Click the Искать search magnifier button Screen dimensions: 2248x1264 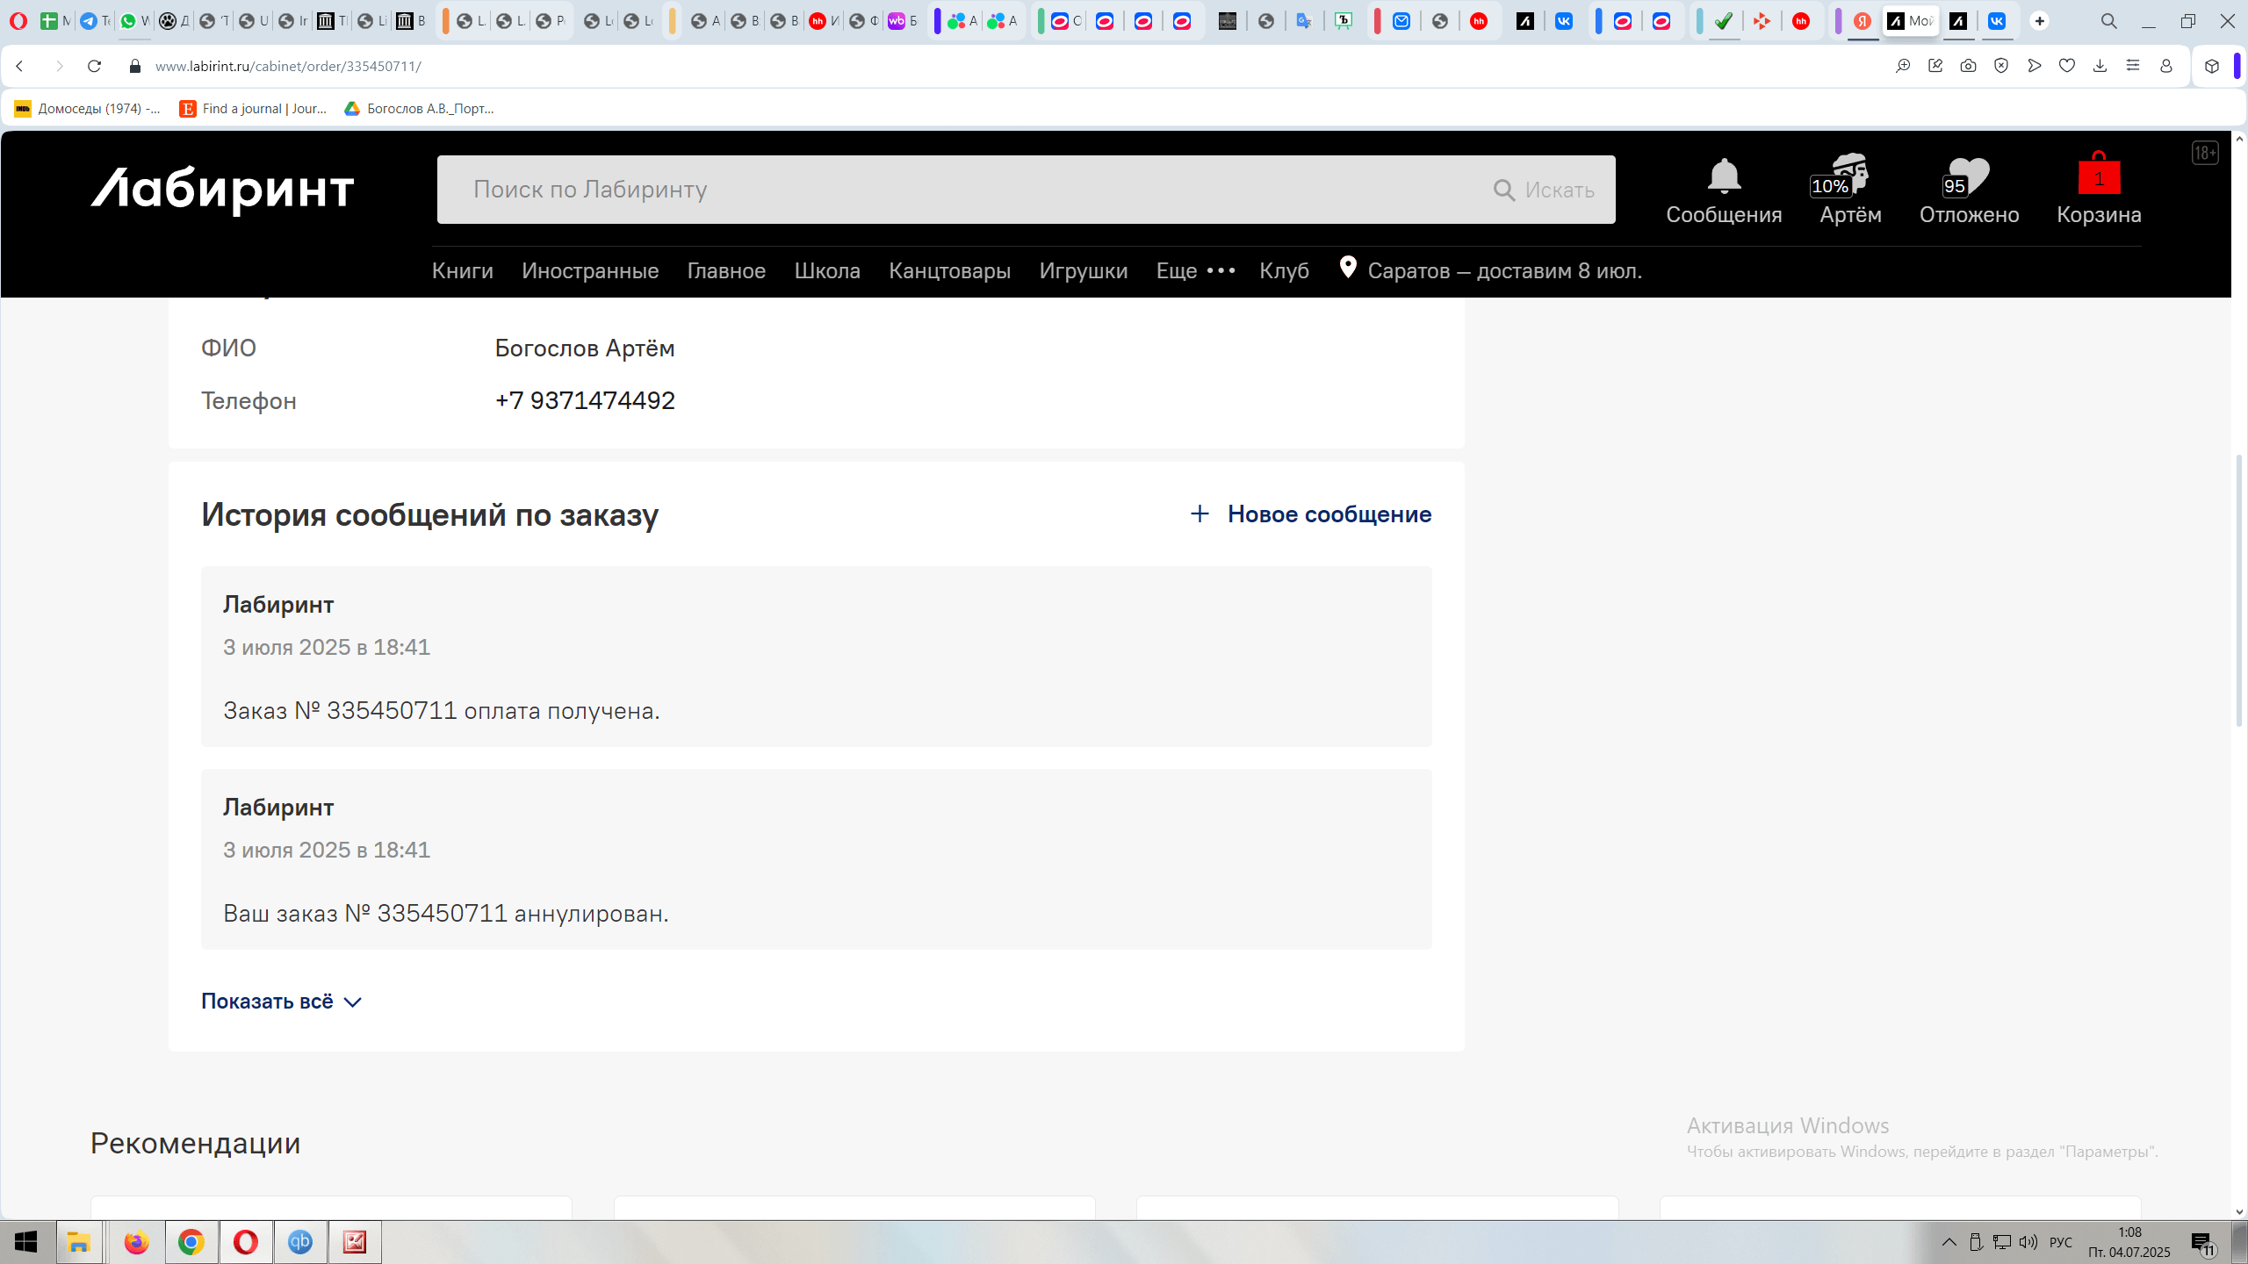[x=1544, y=190]
